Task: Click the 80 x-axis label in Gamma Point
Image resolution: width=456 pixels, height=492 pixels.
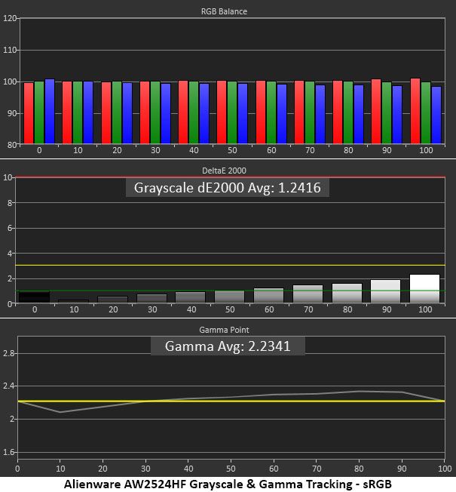Action: click(x=359, y=469)
